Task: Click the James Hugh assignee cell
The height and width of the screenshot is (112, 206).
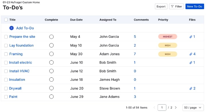Action: [x=110, y=80]
